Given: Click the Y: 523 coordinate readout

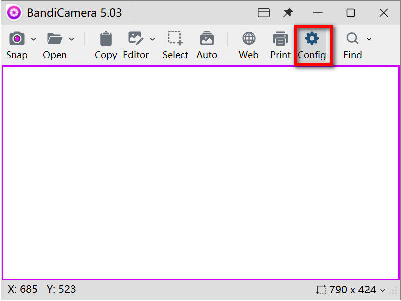Looking at the screenshot, I should coord(61,289).
